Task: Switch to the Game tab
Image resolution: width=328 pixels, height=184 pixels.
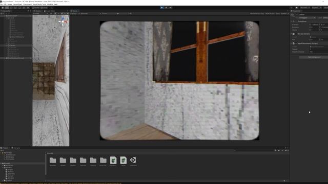Action: pos(74,11)
